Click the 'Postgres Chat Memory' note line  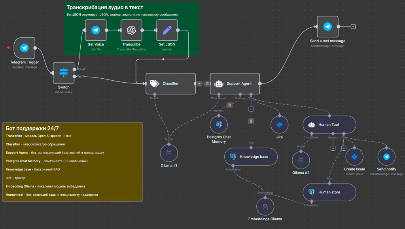click(47, 161)
